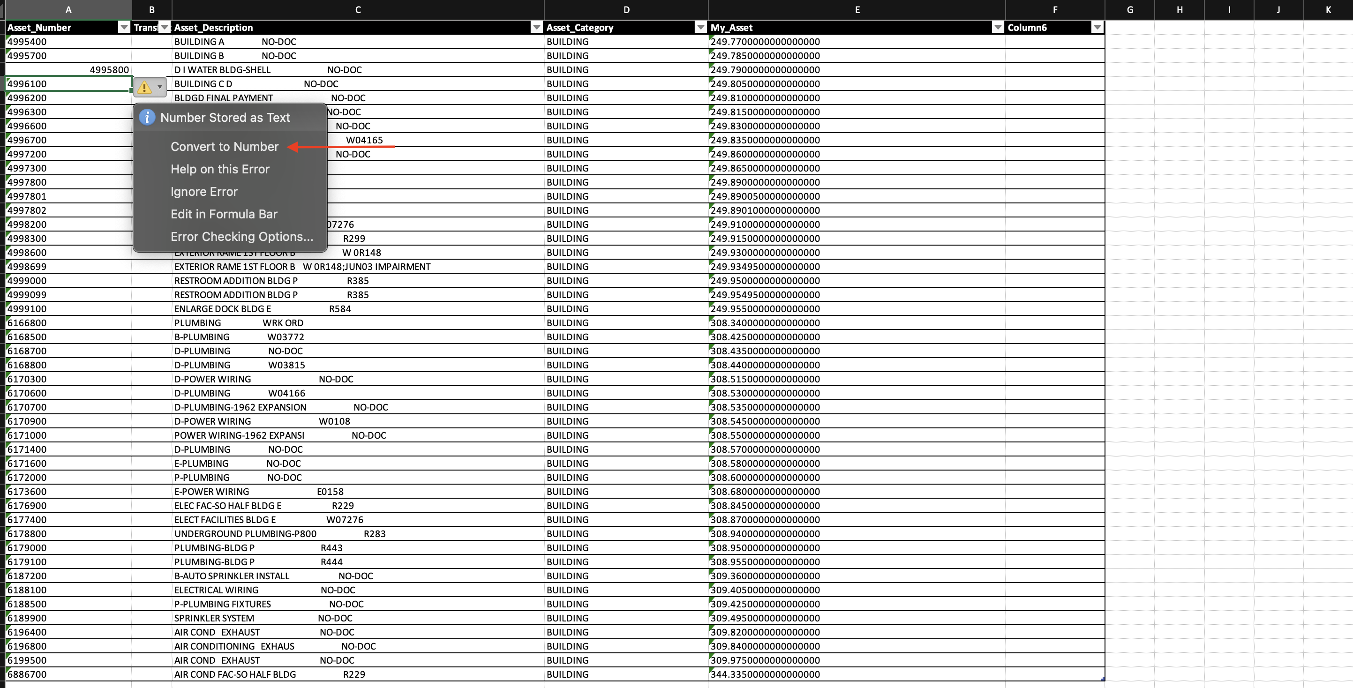This screenshot has width=1353, height=688.
Task: Select cell with asset number 6179100
Action: [x=68, y=562]
